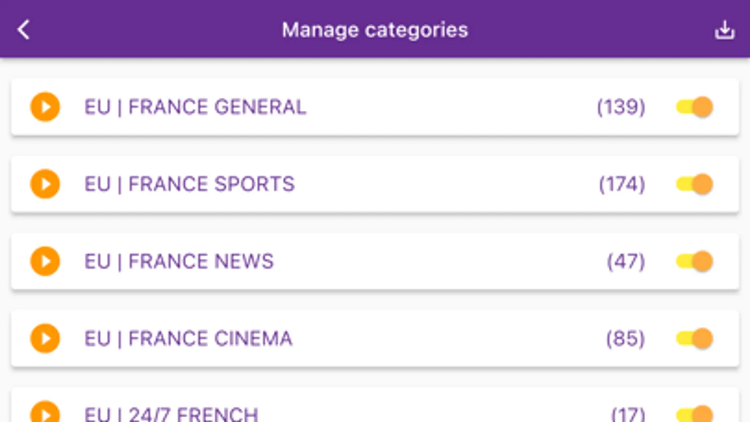Click the (174) channel count
Viewport: 750px width, 422px height.
pos(621,184)
